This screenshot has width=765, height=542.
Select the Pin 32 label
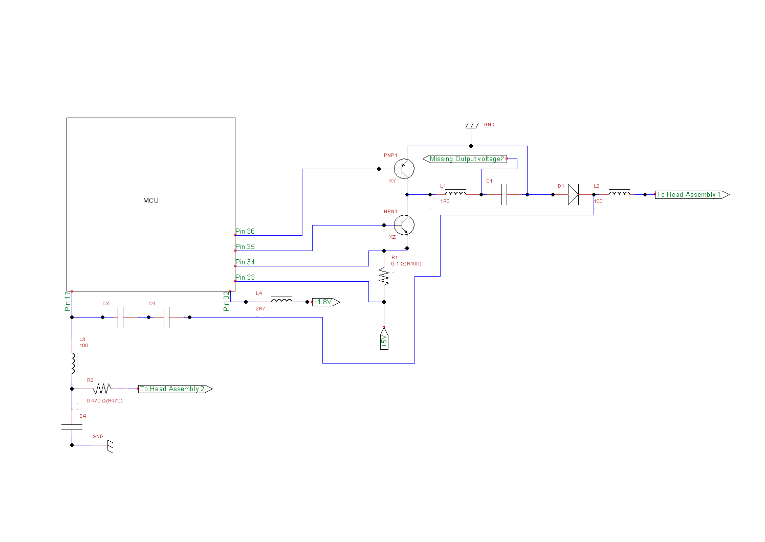(226, 301)
